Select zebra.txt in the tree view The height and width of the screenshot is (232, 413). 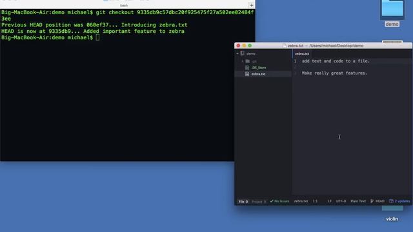click(x=258, y=74)
